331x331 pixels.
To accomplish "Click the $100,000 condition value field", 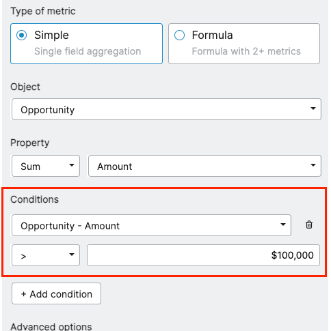I will [203, 255].
